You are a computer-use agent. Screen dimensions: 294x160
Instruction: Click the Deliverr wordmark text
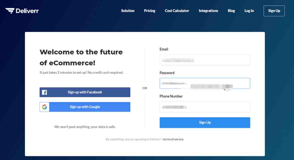click(27, 11)
